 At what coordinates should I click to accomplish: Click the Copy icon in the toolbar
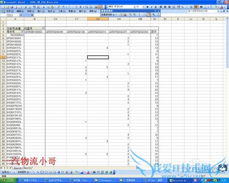tap(48, 7)
